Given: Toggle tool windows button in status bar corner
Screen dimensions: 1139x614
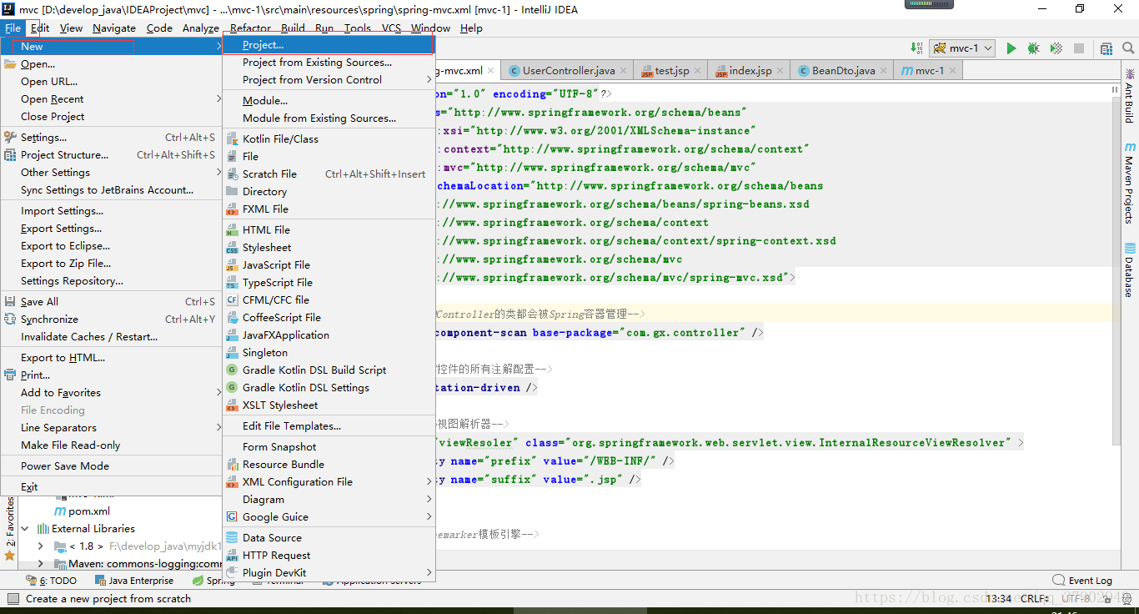Looking at the screenshot, I should pos(13,598).
